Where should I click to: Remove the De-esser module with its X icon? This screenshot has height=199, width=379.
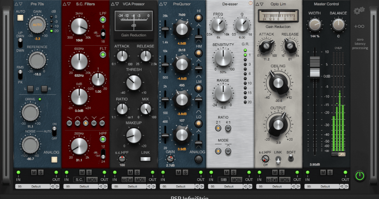251,3
